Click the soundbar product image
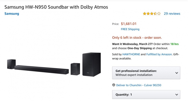189x101 pixels. point(41,70)
